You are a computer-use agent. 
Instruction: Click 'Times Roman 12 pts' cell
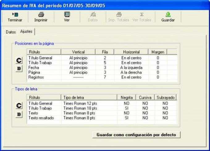coord(80,103)
